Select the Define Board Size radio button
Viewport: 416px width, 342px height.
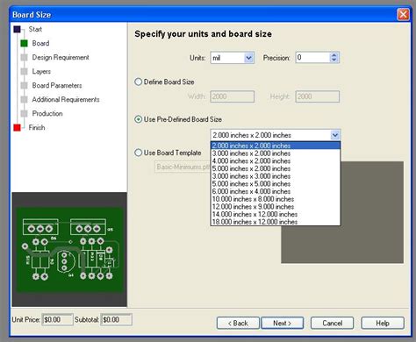point(139,82)
